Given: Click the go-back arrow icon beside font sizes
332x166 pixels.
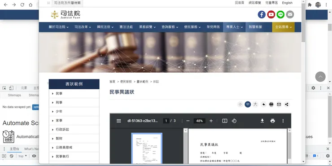Looking at the screenshot, I should (x=264, y=105).
